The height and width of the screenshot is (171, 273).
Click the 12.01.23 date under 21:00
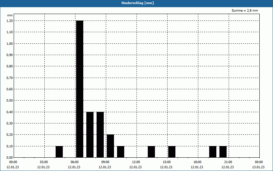tap(228, 167)
